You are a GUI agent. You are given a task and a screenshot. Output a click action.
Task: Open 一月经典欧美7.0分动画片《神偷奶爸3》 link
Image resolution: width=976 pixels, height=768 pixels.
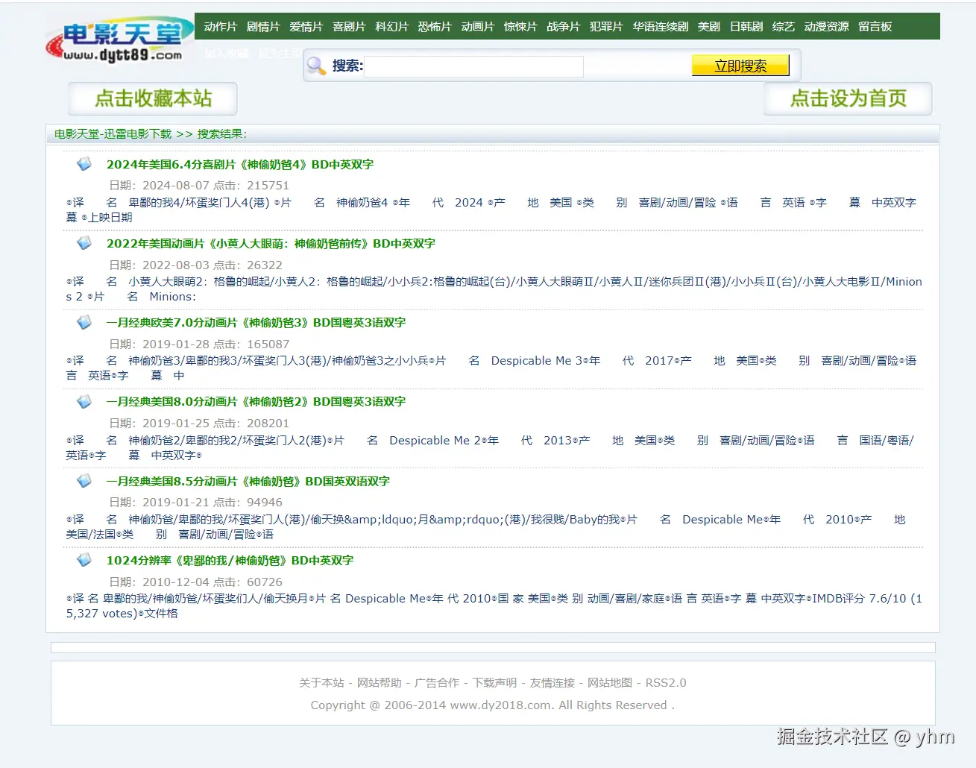click(x=256, y=322)
